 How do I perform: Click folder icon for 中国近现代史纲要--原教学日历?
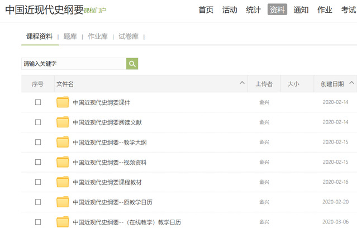63,202
